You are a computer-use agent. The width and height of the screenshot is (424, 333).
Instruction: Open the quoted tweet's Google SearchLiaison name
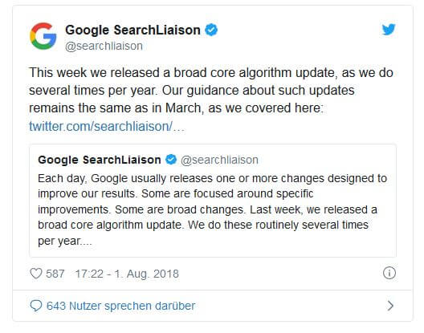pyautogui.click(x=100, y=160)
